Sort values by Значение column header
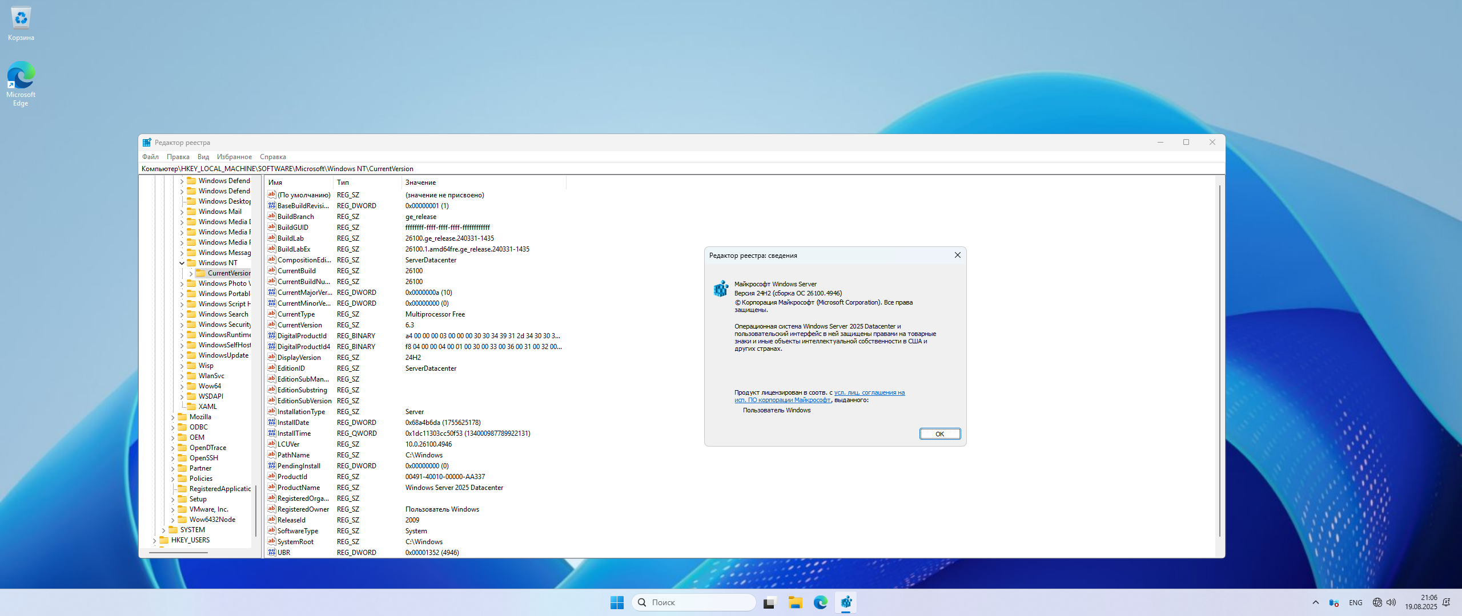 pyautogui.click(x=484, y=182)
